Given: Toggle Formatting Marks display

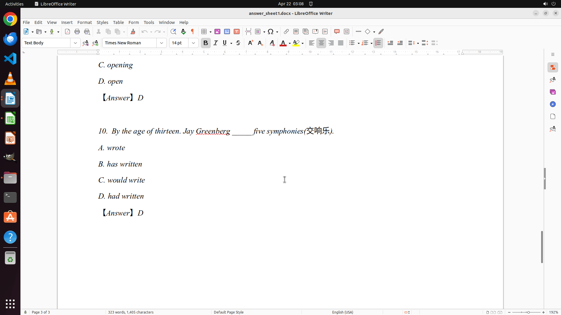Looking at the screenshot, I should click(193, 32).
